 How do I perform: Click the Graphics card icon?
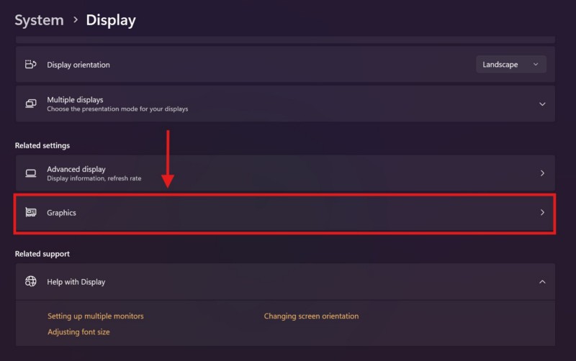pyautogui.click(x=30, y=213)
